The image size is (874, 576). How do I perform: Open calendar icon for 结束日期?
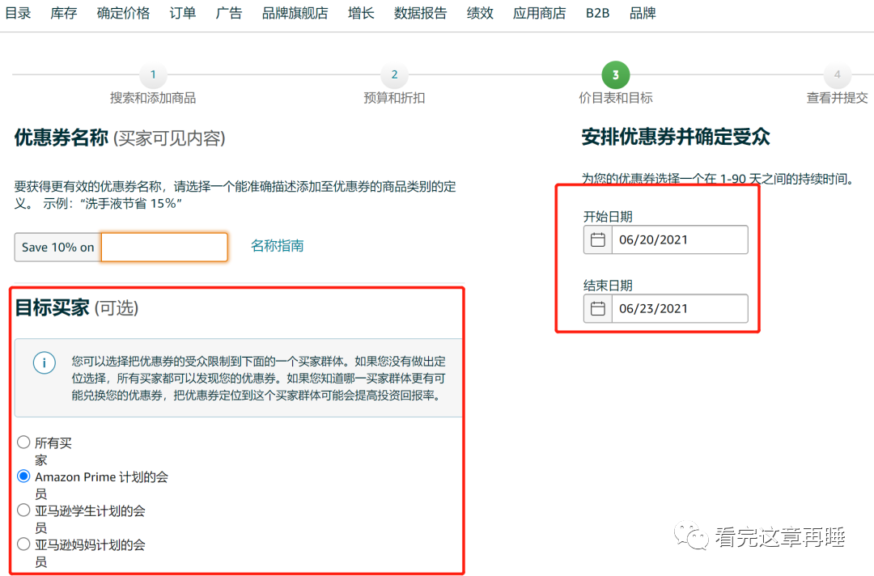[x=597, y=308]
